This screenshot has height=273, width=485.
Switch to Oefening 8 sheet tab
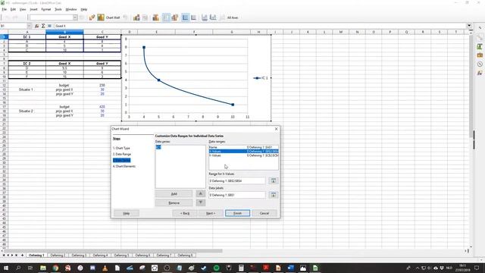tap(185, 256)
